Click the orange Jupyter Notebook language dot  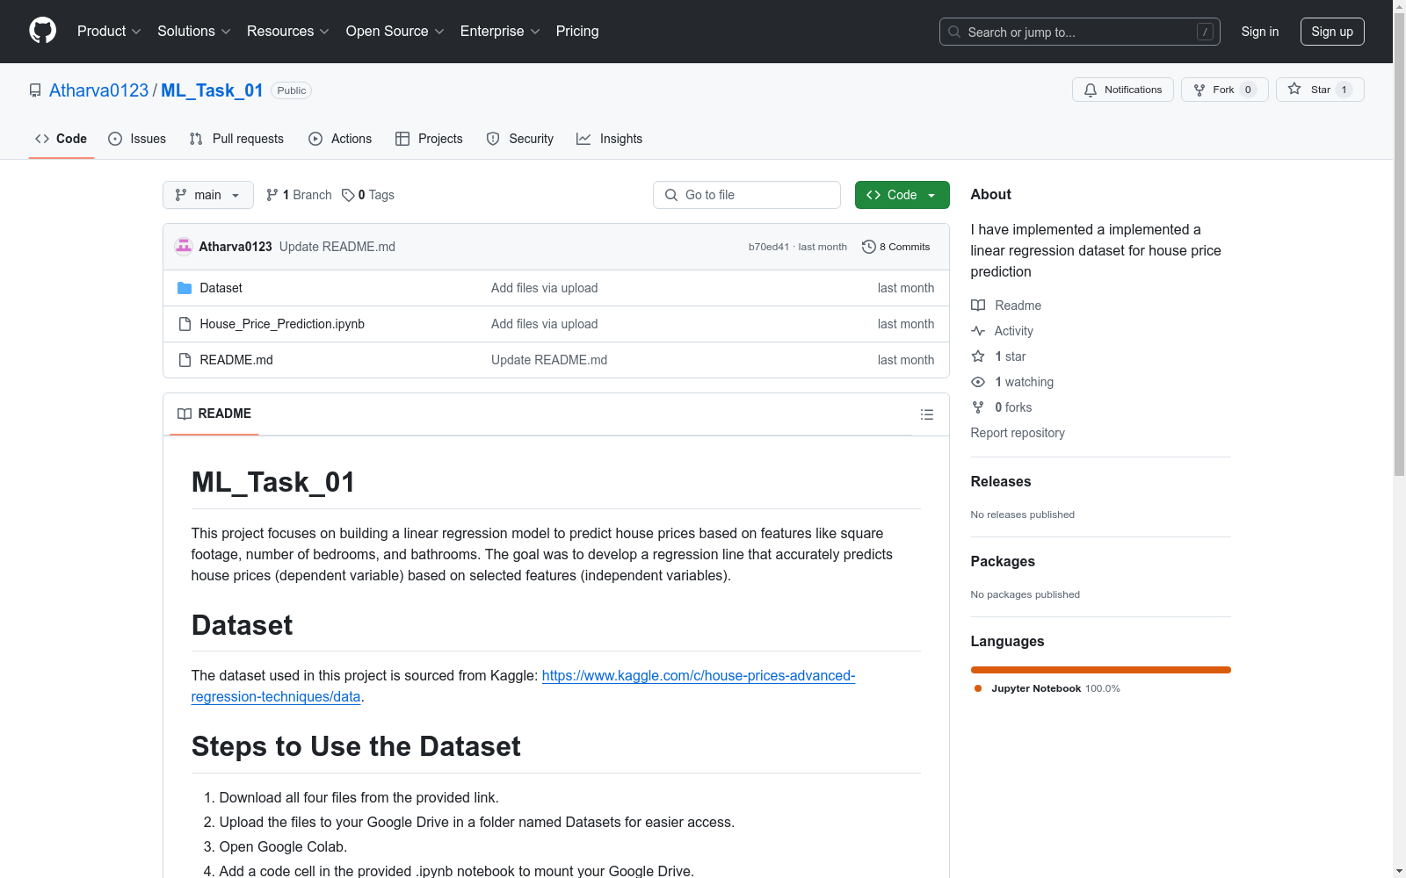tap(978, 688)
